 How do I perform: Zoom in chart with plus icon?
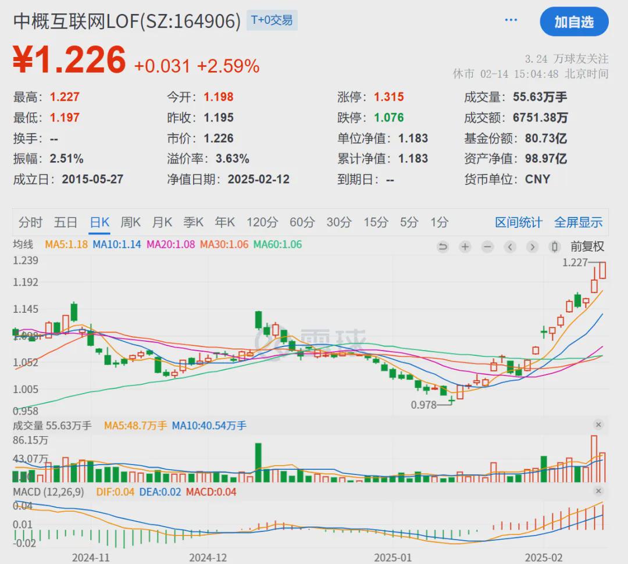(465, 247)
